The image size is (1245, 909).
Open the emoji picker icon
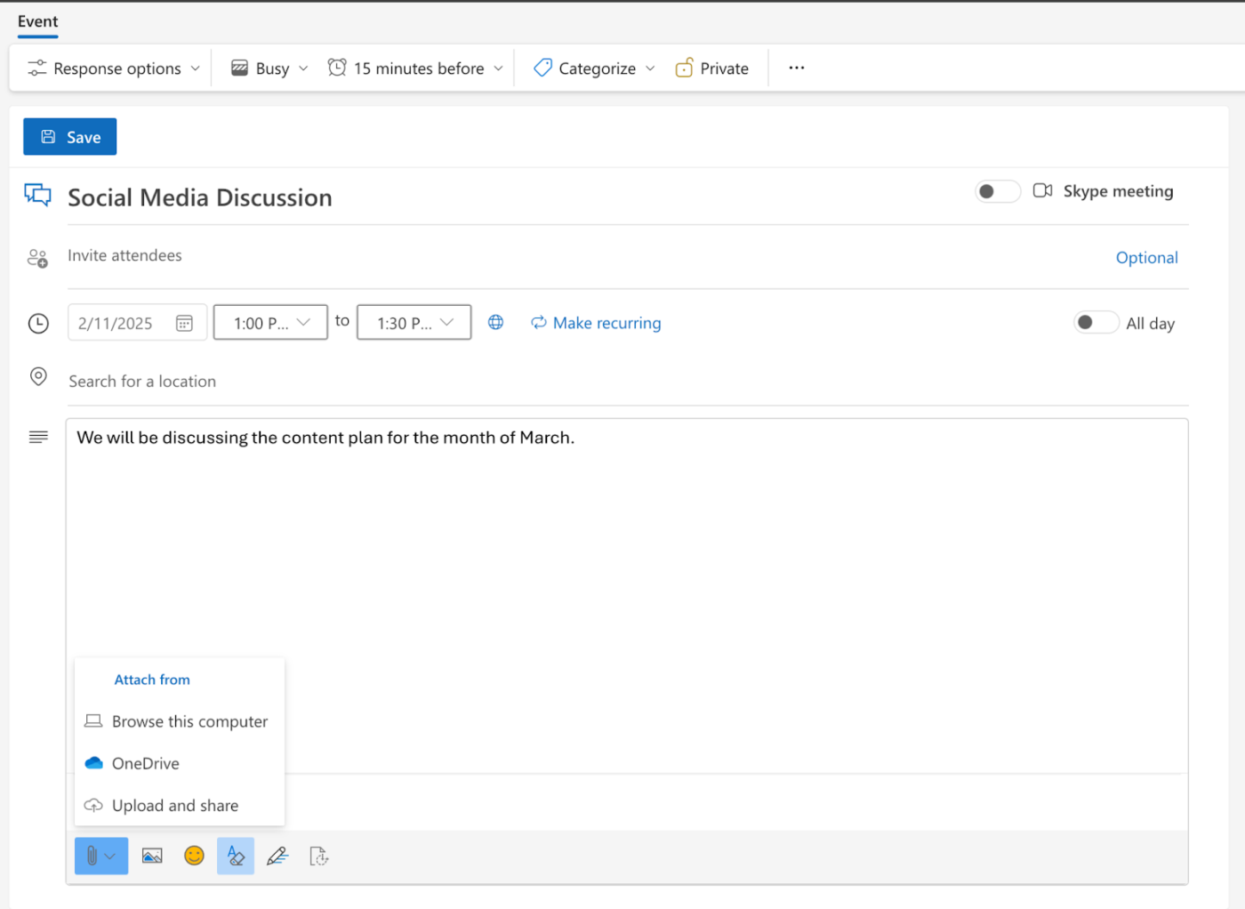click(194, 856)
